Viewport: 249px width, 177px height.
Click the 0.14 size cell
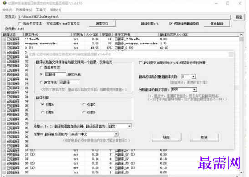(95, 159)
